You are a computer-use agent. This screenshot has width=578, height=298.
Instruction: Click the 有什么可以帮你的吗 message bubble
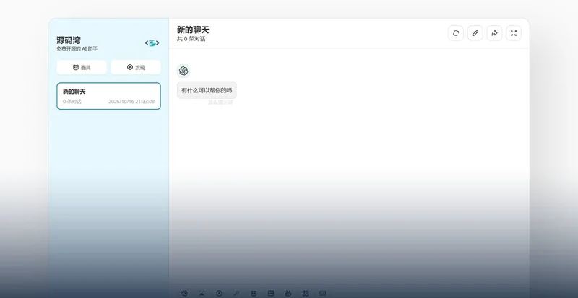coord(207,90)
